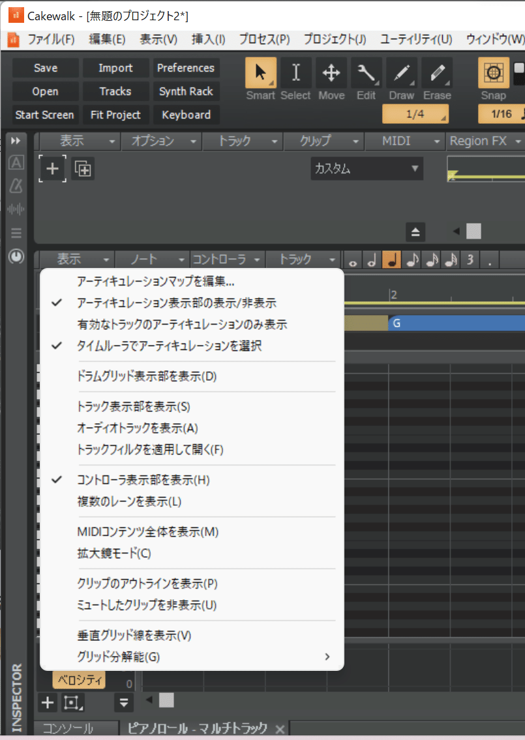Click the Synth Rack button
525x740 pixels.
tap(186, 91)
